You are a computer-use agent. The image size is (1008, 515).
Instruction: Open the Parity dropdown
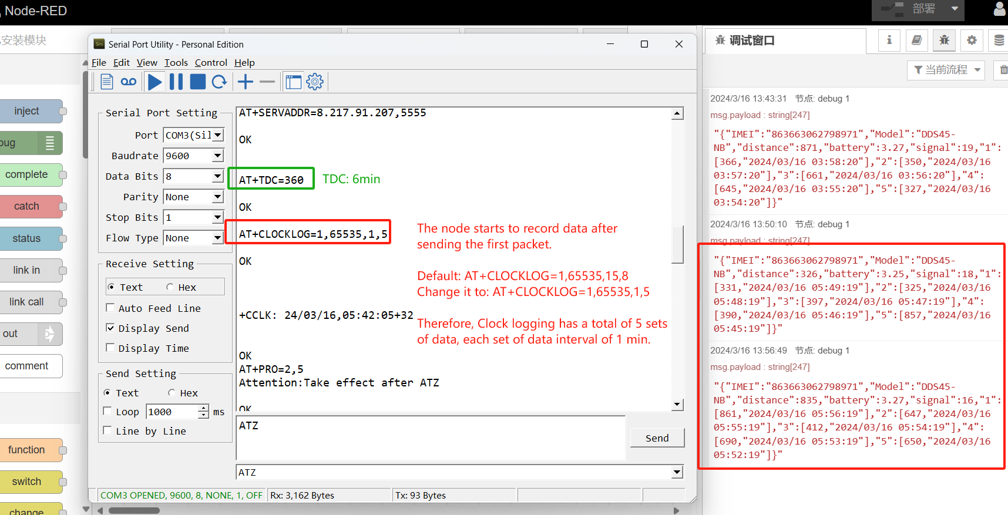click(x=218, y=197)
